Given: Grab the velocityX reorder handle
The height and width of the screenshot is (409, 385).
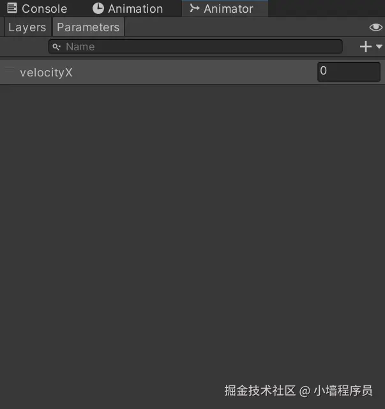Looking at the screenshot, I should (x=10, y=69).
